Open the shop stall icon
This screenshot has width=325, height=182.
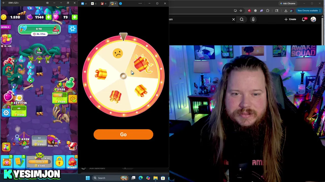(x=72, y=146)
